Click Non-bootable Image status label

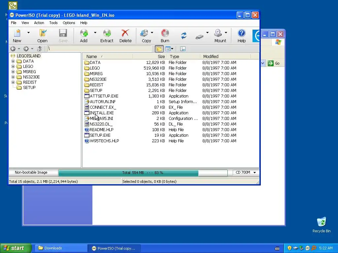click(31, 172)
